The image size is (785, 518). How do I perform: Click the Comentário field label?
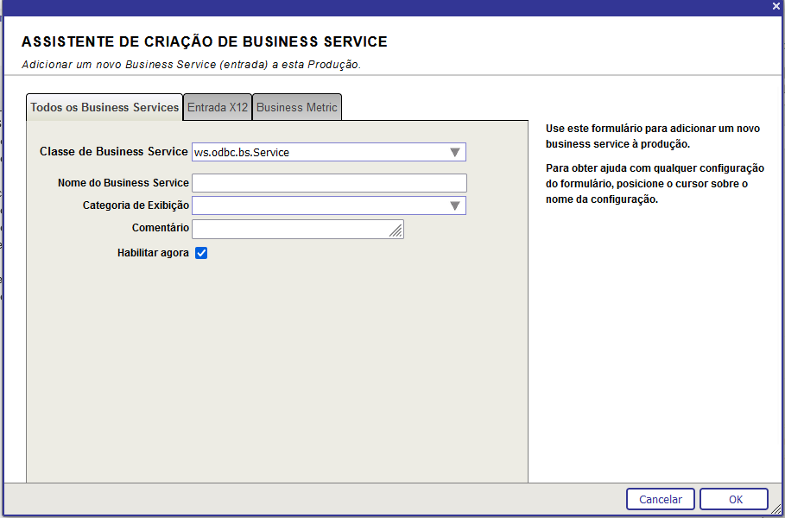point(160,228)
